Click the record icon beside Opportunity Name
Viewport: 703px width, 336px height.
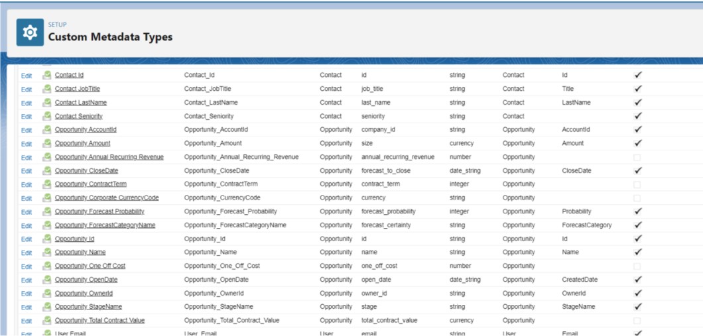(47, 252)
